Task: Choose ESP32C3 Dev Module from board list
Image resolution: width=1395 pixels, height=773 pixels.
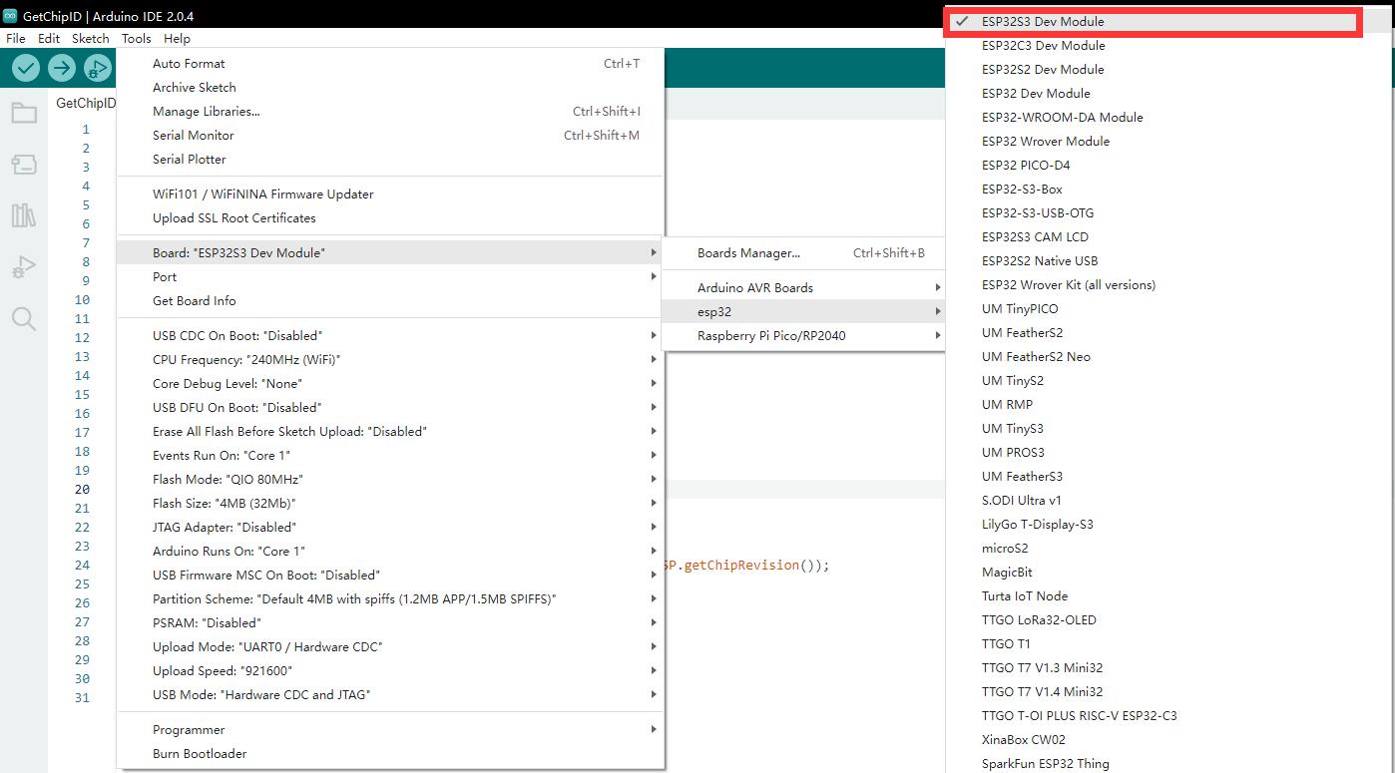Action: (x=1043, y=45)
